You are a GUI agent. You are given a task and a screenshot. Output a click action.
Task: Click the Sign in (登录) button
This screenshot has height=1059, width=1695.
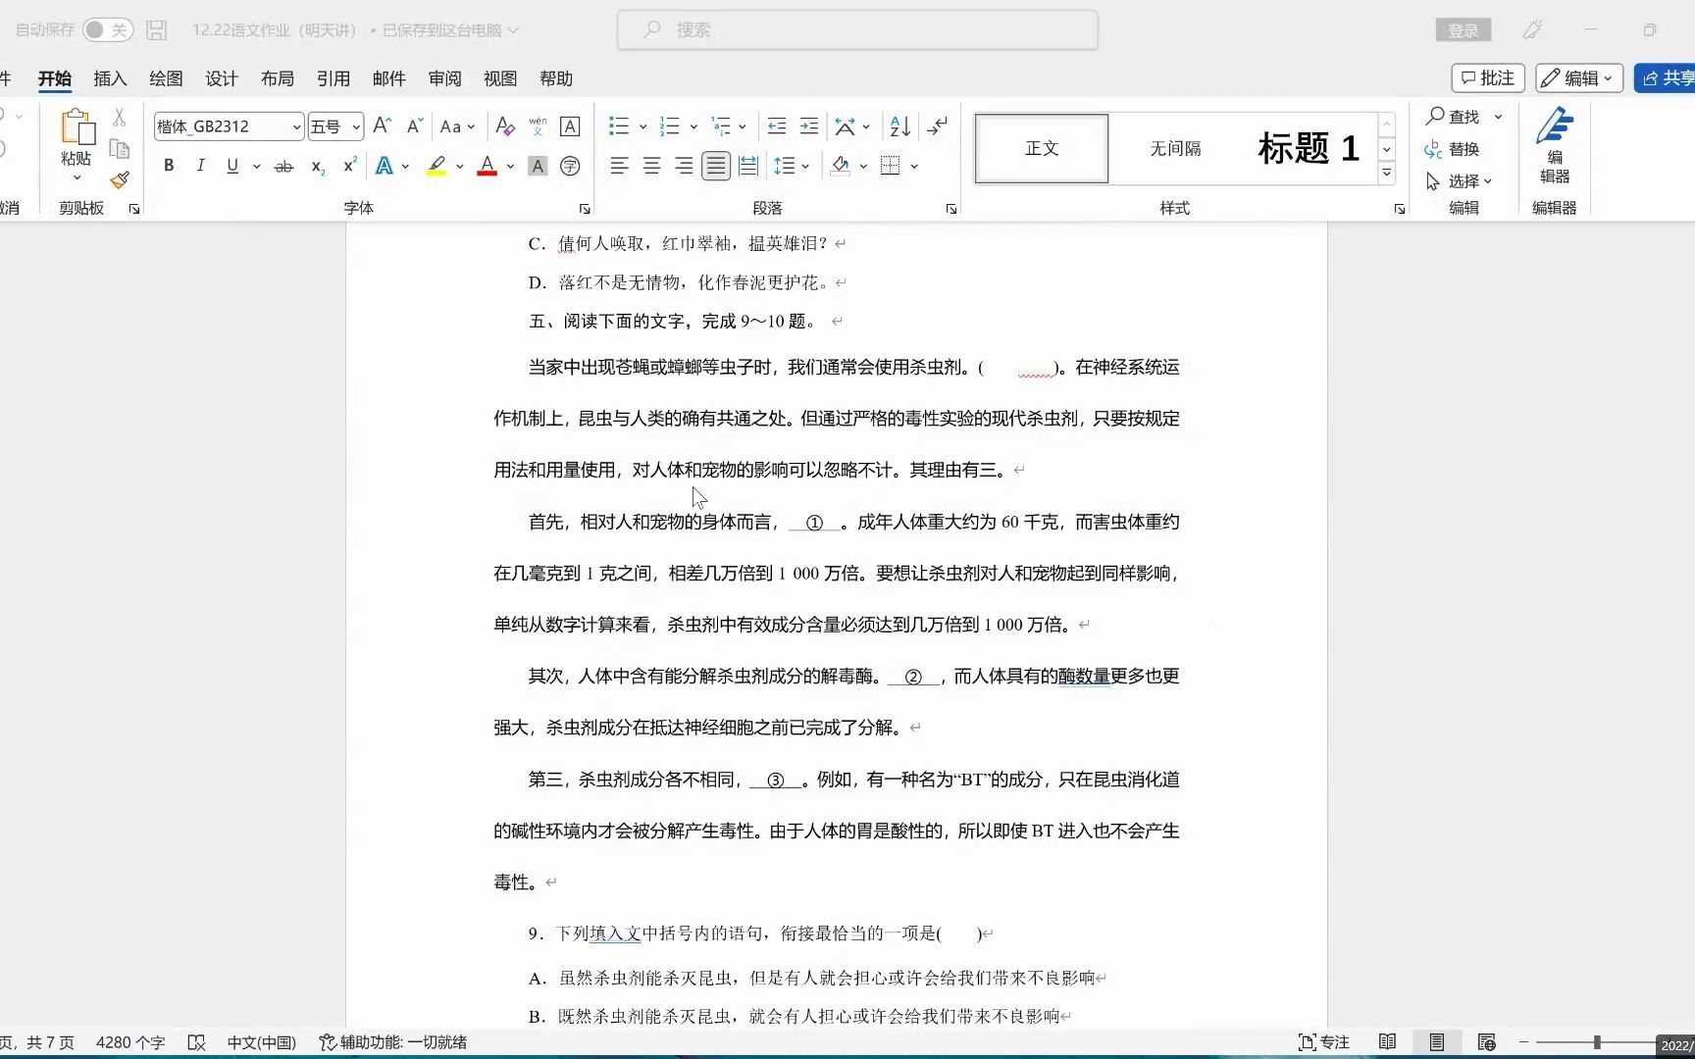click(1463, 30)
